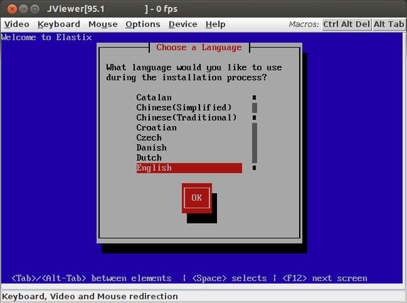407x303 pixels.
Task: Maximize the JViewer window
Action: tap(35, 9)
